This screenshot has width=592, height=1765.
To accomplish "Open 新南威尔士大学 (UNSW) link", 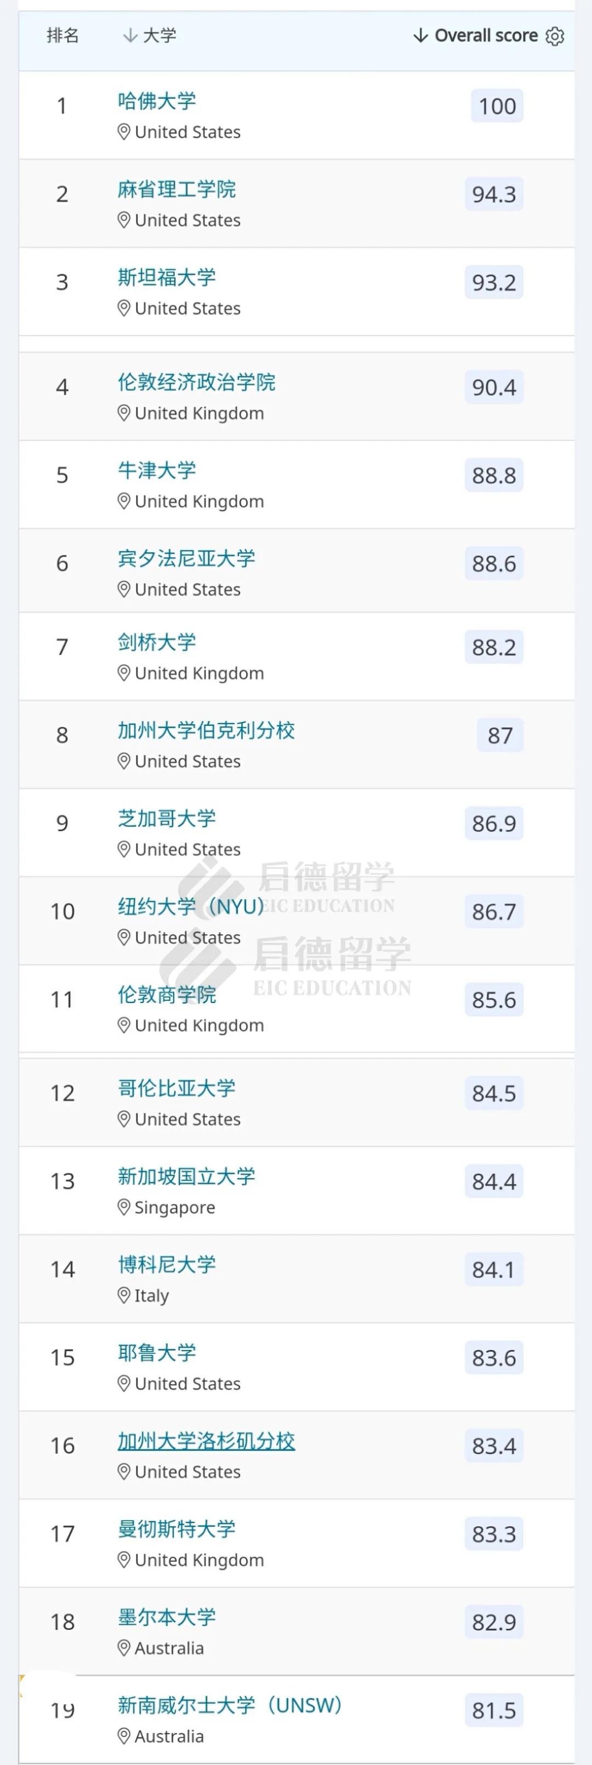I will (229, 1705).
